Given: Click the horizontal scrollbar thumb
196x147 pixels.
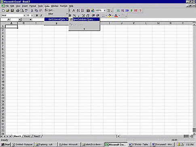Looking at the screenshot, I should click(x=186, y=136).
